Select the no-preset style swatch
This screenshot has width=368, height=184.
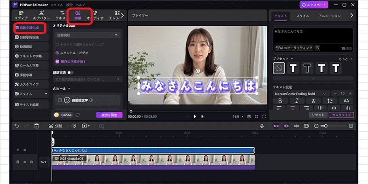click(x=279, y=68)
